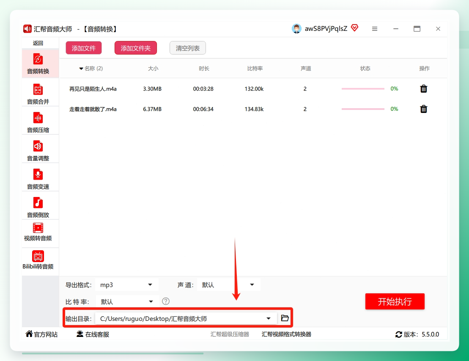Click the 官方网站 text link
Screen dimensions: 469x361
(x=46, y=334)
